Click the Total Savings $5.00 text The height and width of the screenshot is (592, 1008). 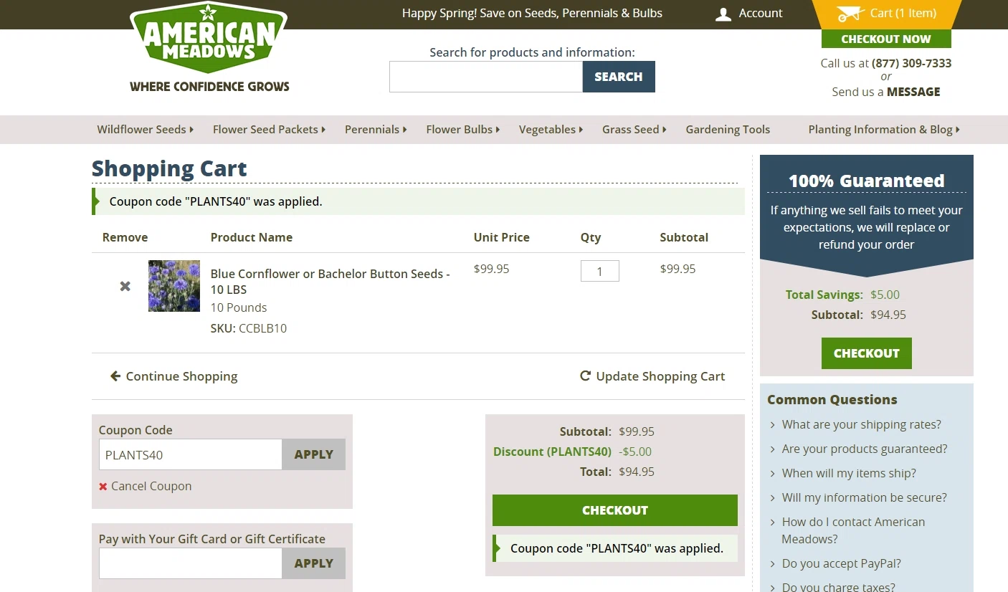(x=842, y=295)
